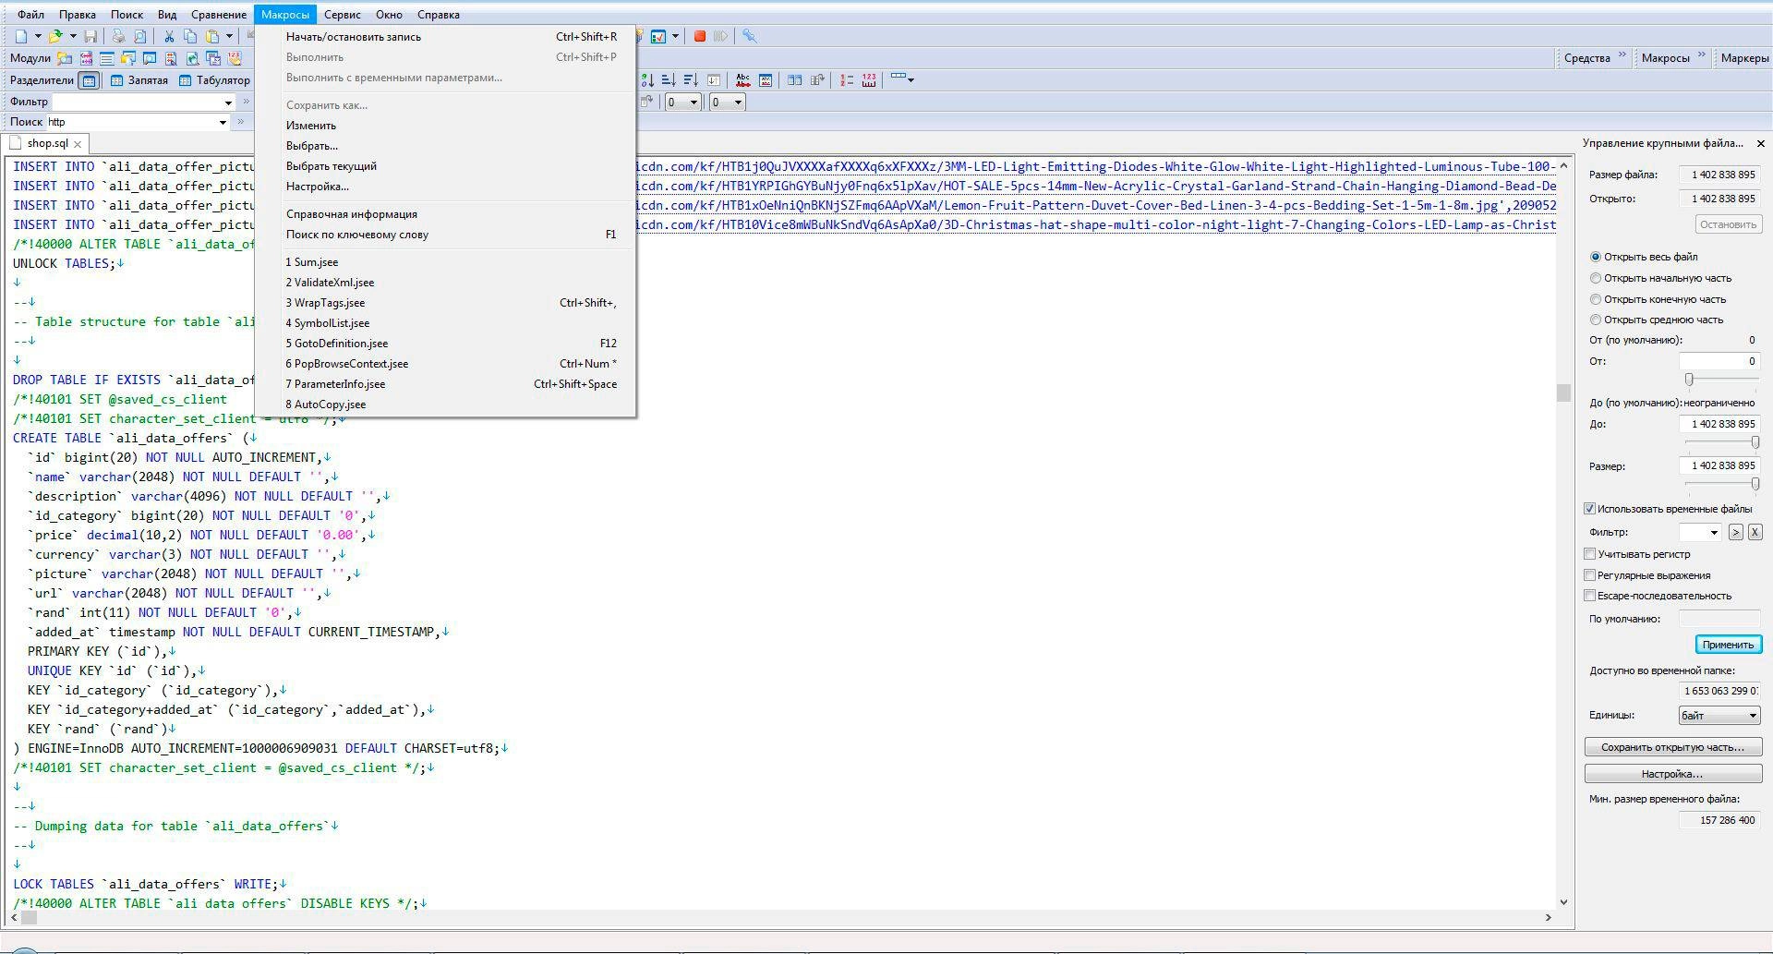
Task: Click the Табулятор separator button
Action: tap(214, 80)
